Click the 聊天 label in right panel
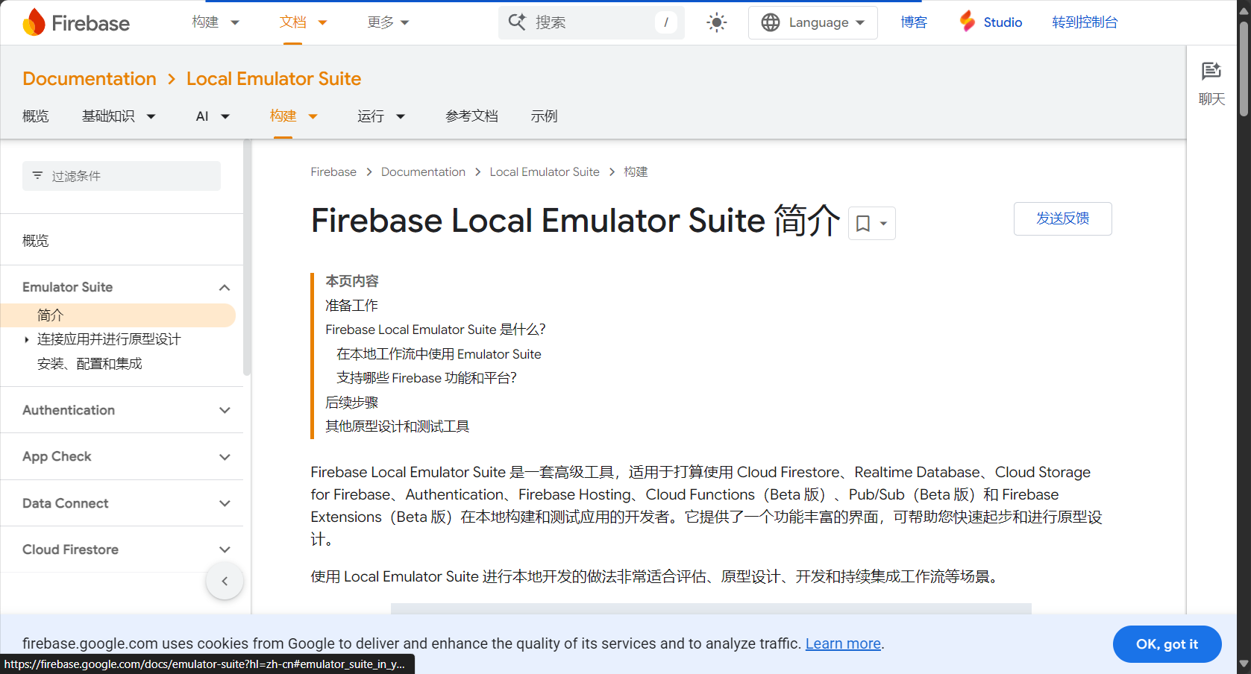 (x=1211, y=98)
